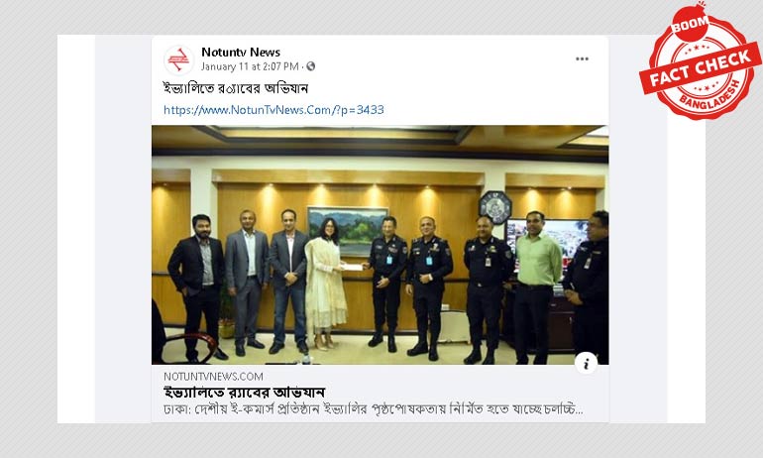Screen dimensions: 763x458
Task: Click the BOOM bomb logo on stamp
Action: tap(690, 23)
